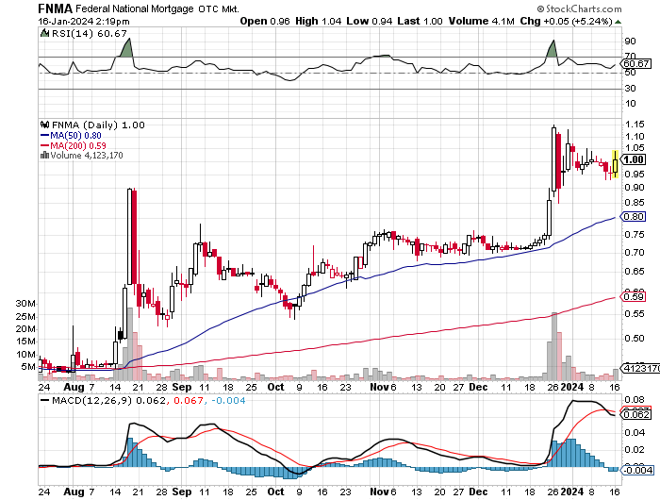
Task: Click the 16-Jan-2024 2:19pm timestamp
Action: click(84, 22)
